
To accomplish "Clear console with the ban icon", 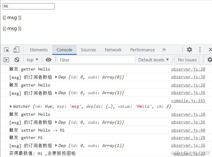I will point(17,60).
